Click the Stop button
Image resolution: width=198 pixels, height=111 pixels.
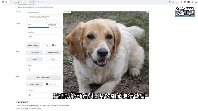(53, 59)
